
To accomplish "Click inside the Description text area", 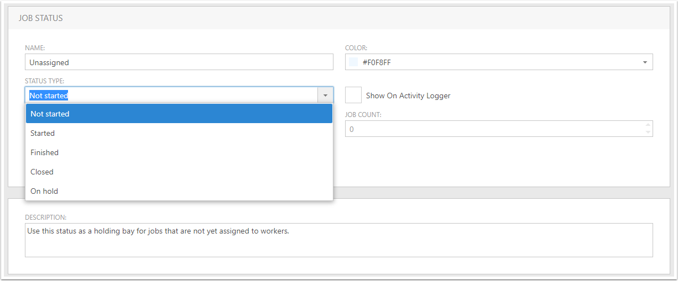I will [x=338, y=240].
